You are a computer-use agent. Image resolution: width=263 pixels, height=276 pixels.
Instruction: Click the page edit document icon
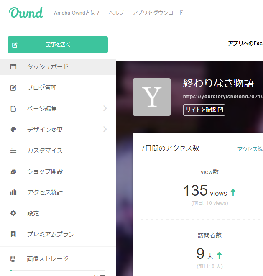[13, 109]
